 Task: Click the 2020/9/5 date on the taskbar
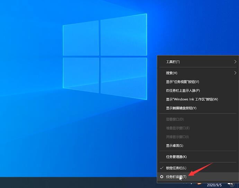pos(214,186)
